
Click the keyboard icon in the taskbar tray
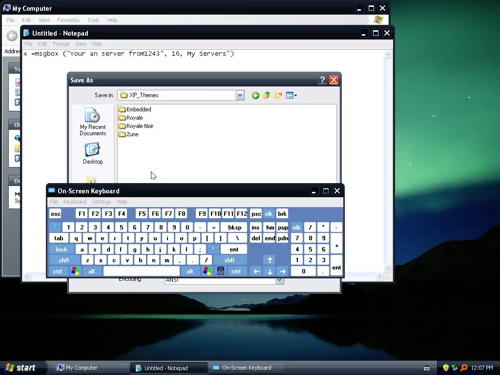click(427, 368)
